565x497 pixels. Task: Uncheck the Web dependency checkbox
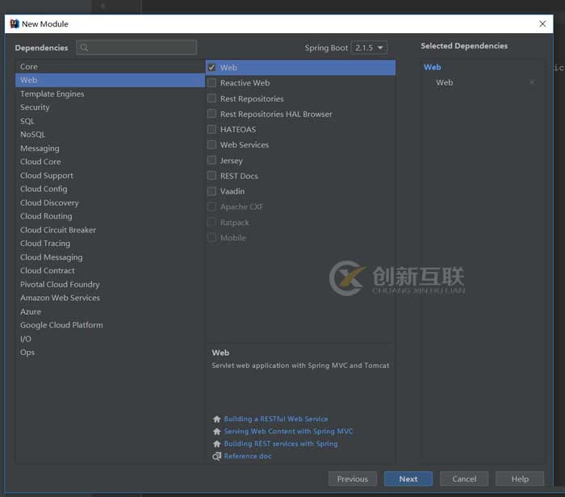[211, 67]
